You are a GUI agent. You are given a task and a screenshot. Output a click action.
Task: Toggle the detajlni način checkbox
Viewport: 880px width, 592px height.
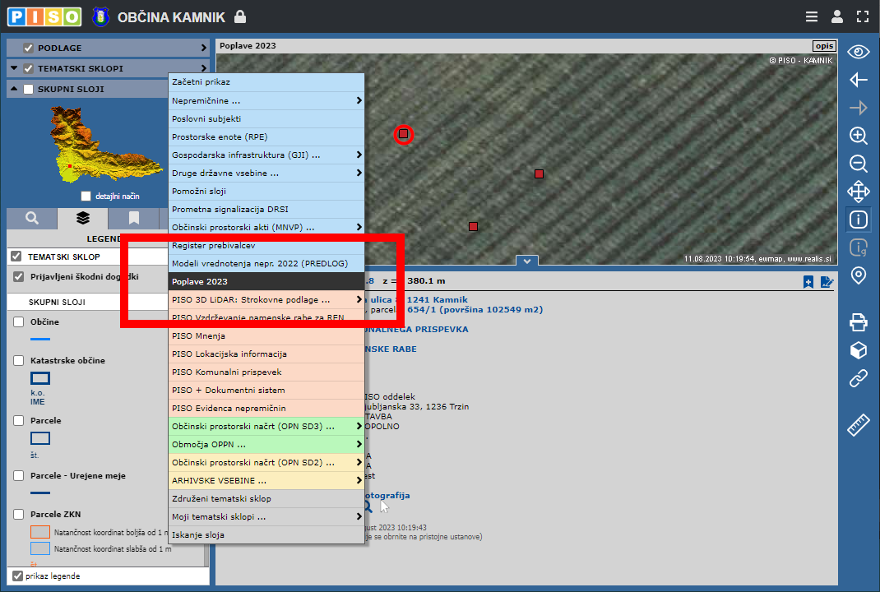(86, 197)
